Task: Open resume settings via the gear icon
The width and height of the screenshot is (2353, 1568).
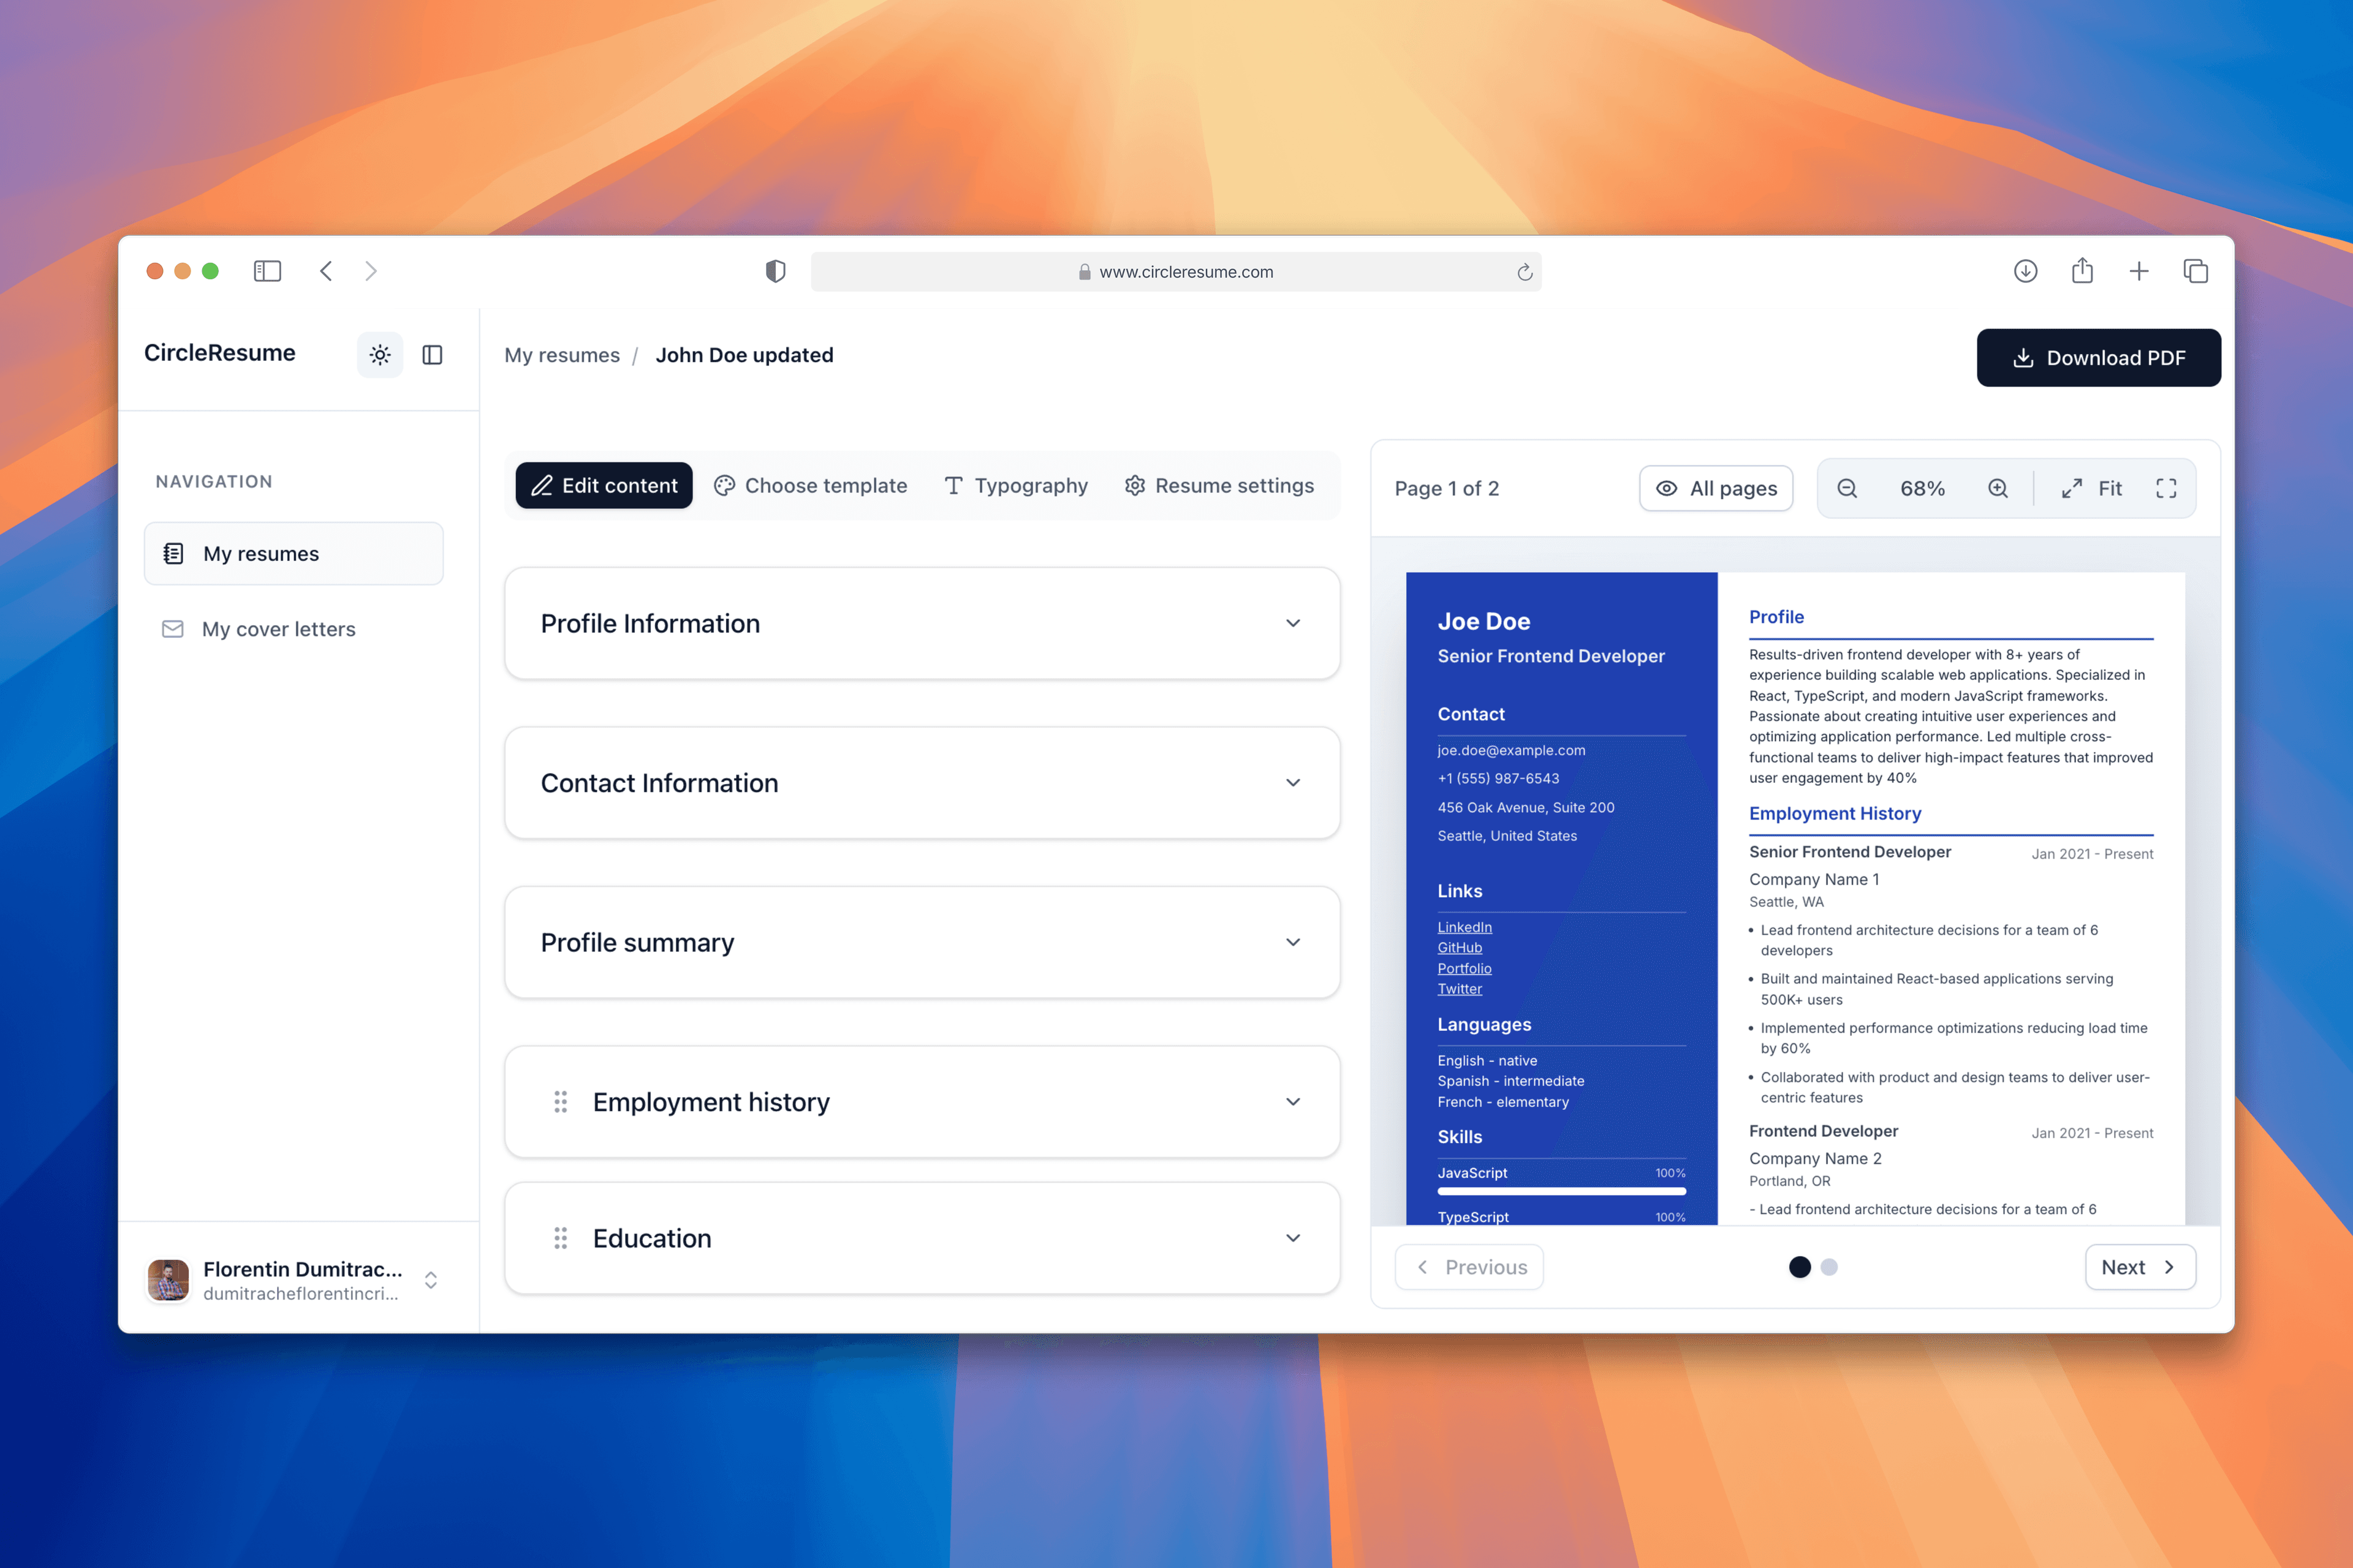Action: click(x=1134, y=485)
